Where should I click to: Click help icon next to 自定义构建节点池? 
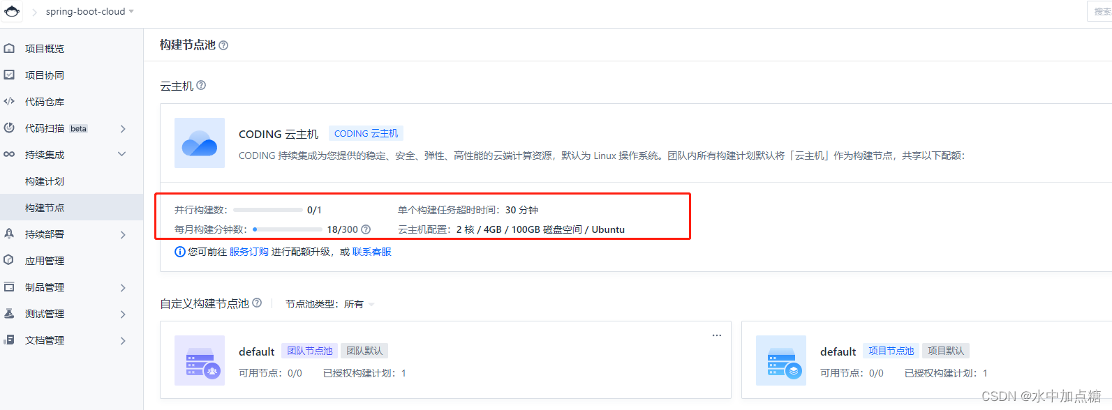[x=257, y=303]
